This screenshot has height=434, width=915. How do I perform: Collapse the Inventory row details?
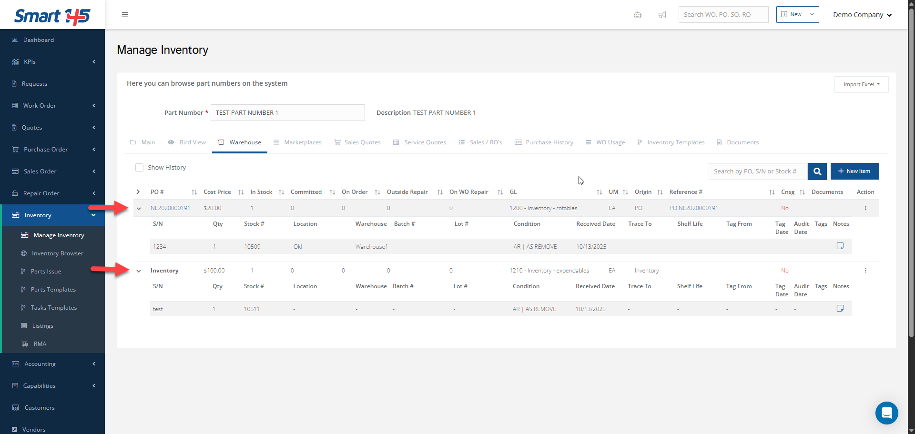[x=139, y=271]
